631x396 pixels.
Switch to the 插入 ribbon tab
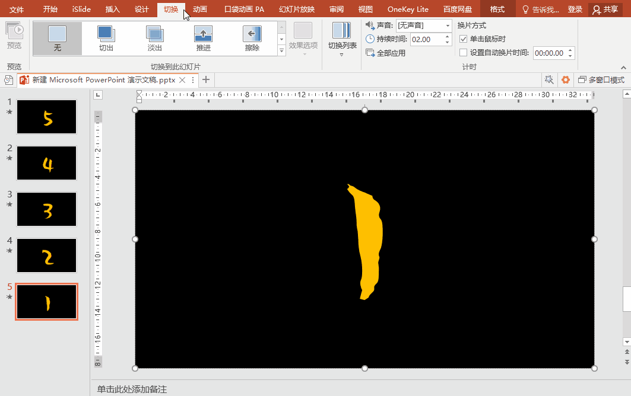[112, 9]
